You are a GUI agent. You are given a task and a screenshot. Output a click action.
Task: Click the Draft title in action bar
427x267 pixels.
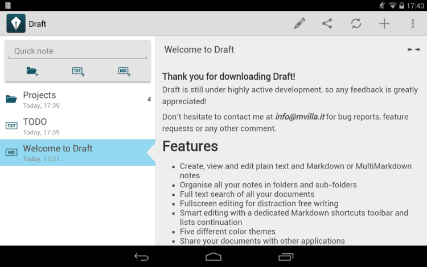[x=38, y=24]
